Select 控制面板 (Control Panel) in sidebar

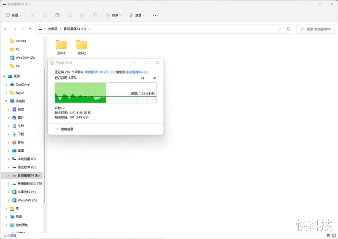pyautogui.click(x=19, y=225)
